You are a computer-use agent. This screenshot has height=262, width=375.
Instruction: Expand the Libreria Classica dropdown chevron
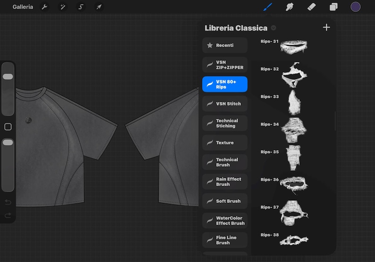(273, 28)
